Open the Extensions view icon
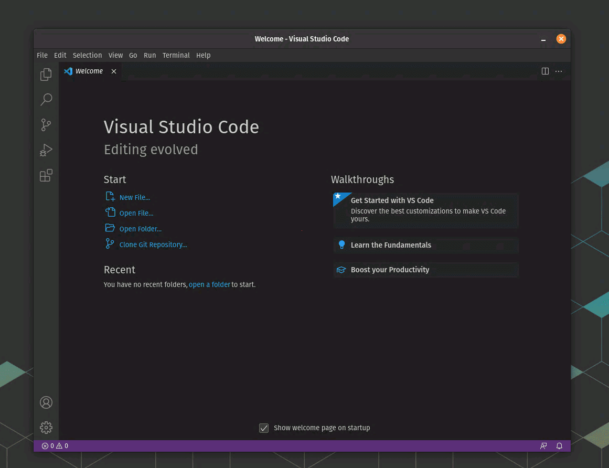The height and width of the screenshot is (468, 609). point(46,175)
